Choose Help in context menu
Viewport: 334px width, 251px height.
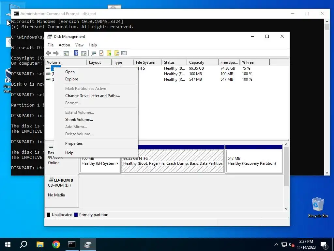coord(96,153)
